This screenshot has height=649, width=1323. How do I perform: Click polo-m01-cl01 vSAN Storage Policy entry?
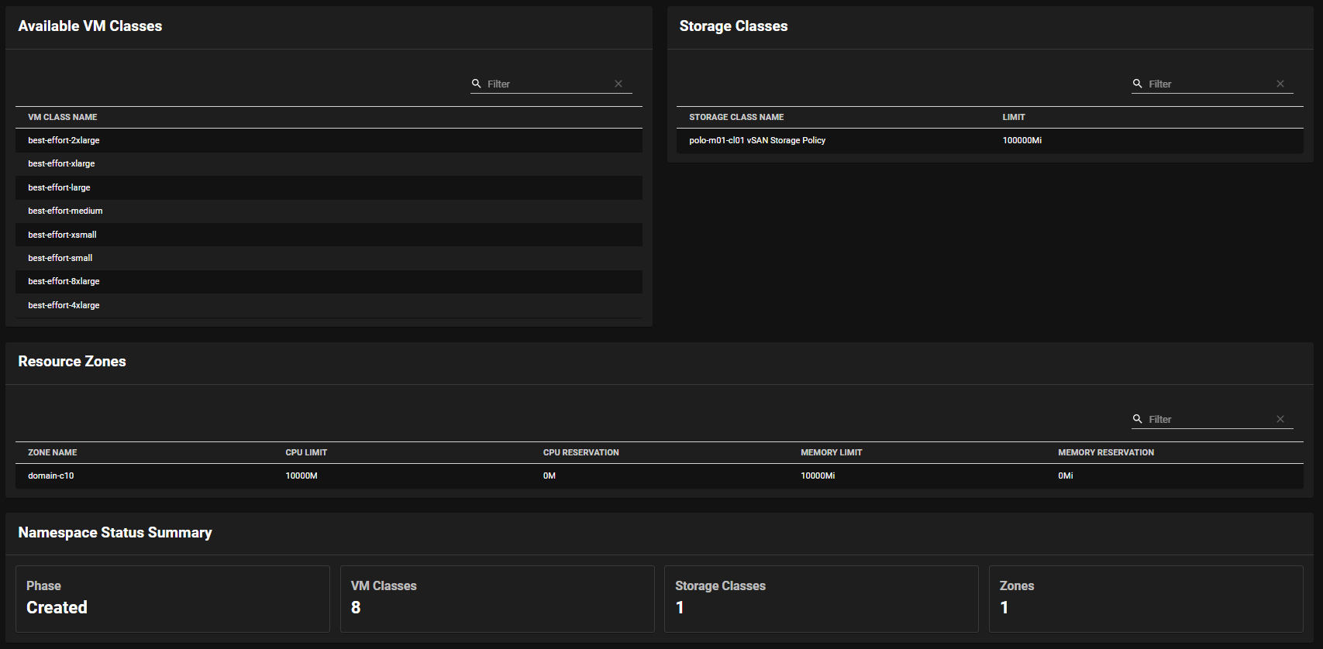tap(757, 140)
